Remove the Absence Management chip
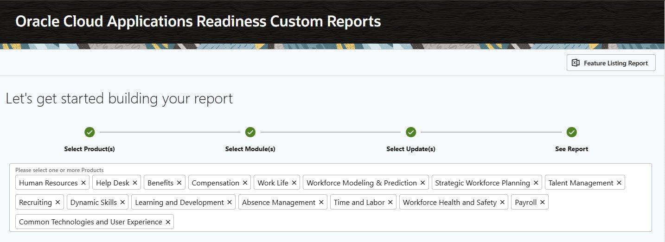Screen dimensions: 665x242 [321, 202]
